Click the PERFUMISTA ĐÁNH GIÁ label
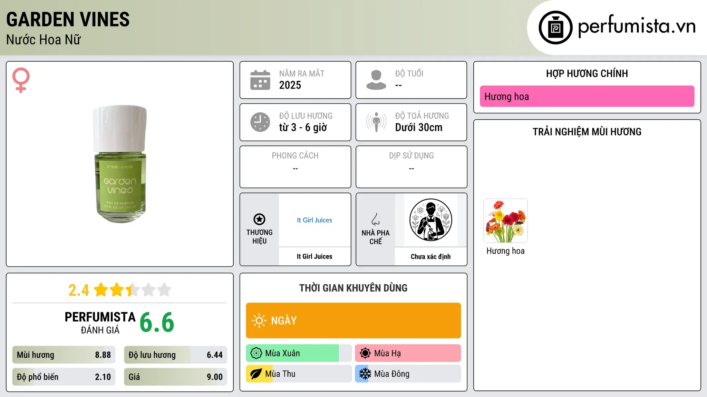The width and height of the screenshot is (707, 397). 100,323
